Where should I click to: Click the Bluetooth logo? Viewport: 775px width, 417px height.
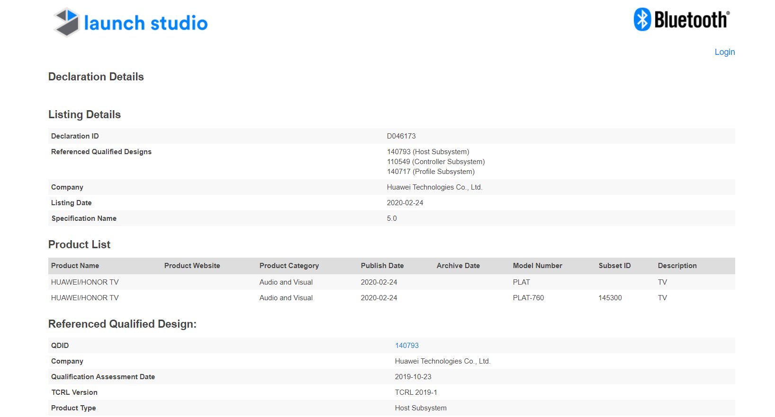pyautogui.click(x=682, y=20)
